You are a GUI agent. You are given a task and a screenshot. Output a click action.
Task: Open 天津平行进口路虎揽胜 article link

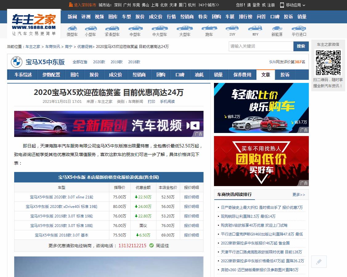(261, 252)
